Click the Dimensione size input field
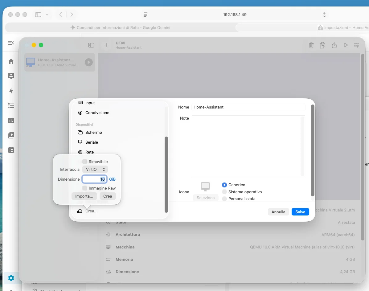The image size is (369, 291). (x=95, y=179)
